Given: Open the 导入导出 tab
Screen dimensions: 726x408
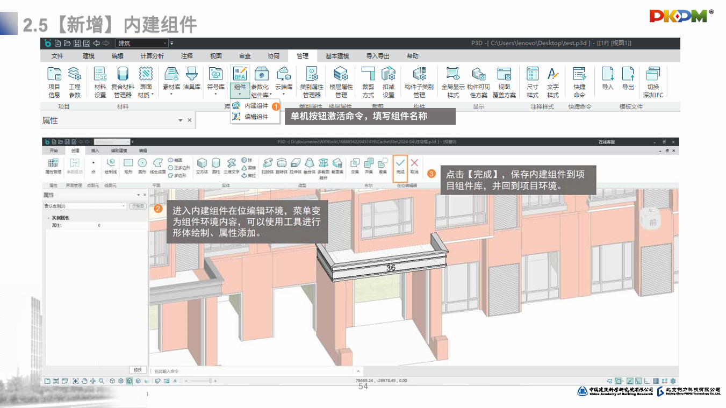Looking at the screenshot, I should click(x=378, y=56).
